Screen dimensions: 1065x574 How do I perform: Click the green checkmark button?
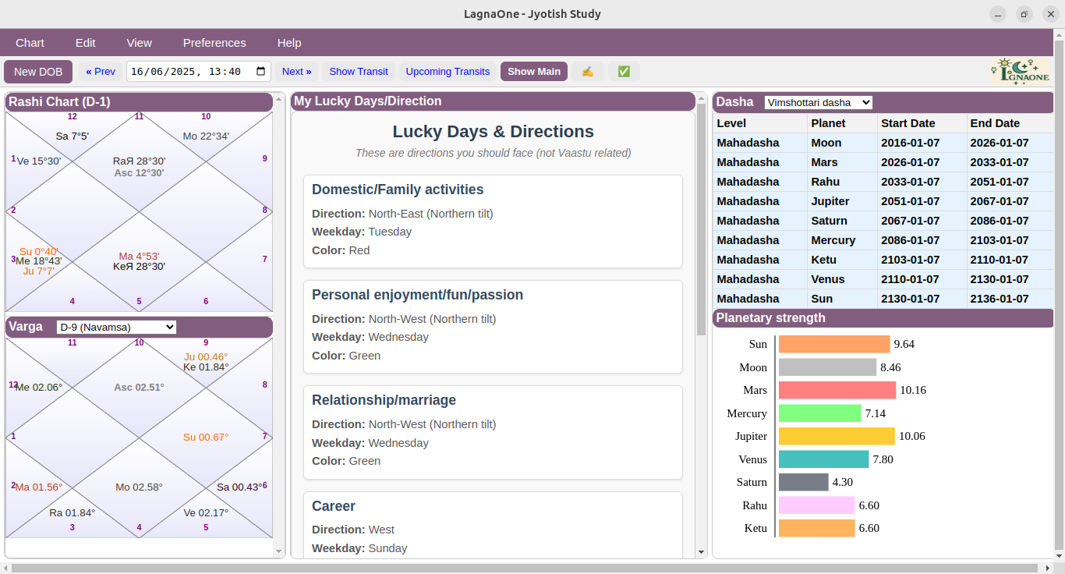(624, 72)
